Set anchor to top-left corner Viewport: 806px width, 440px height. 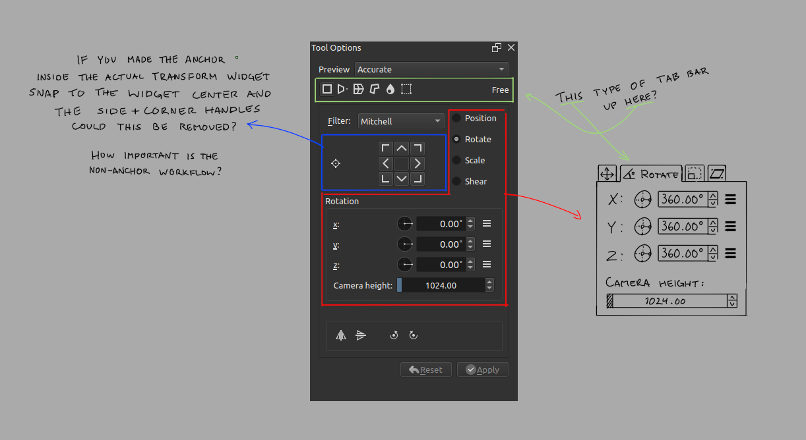386,148
